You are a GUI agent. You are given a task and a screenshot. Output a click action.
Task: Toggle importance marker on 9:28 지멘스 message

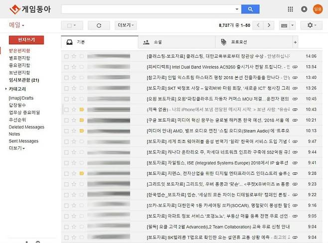point(82,173)
